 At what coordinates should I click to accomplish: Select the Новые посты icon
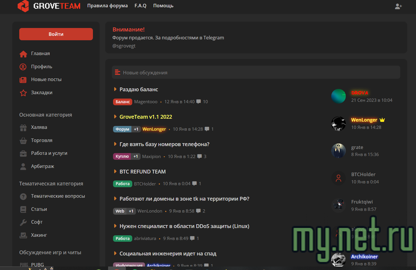pos(23,79)
